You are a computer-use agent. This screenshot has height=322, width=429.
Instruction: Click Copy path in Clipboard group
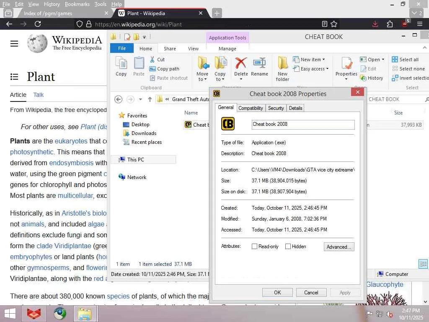(x=164, y=69)
